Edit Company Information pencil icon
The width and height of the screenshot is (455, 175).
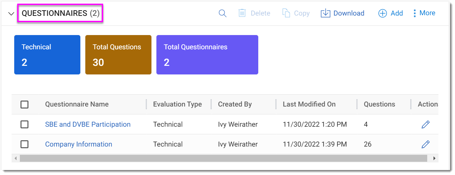pyautogui.click(x=426, y=144)
